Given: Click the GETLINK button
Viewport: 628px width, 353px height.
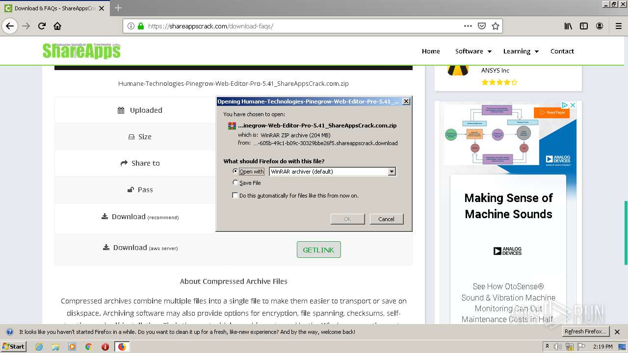Looking at the screenshot, I should [x=318, y=250].
